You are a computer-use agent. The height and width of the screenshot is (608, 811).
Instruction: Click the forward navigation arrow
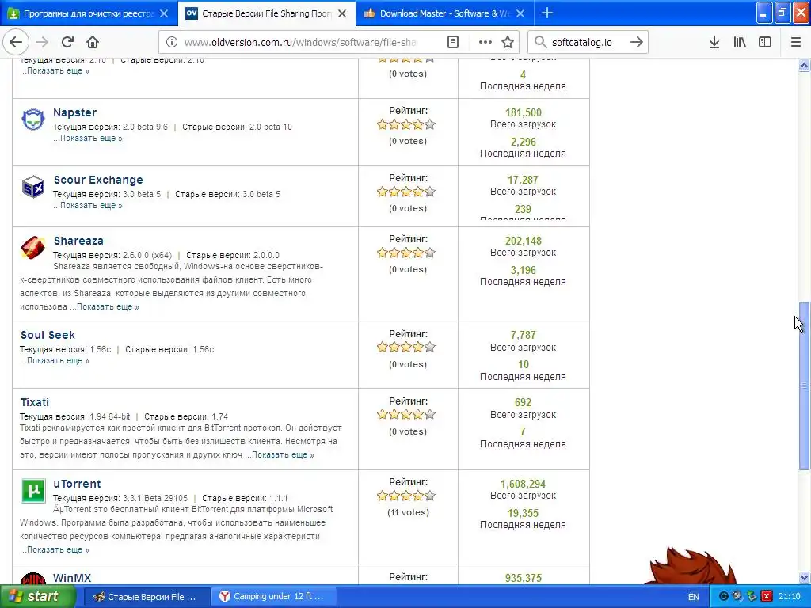coord(42,42)
